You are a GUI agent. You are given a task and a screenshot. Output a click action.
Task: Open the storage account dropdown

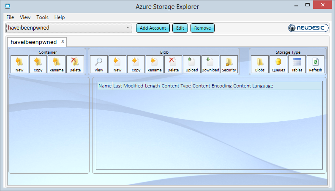pos(69,28)
